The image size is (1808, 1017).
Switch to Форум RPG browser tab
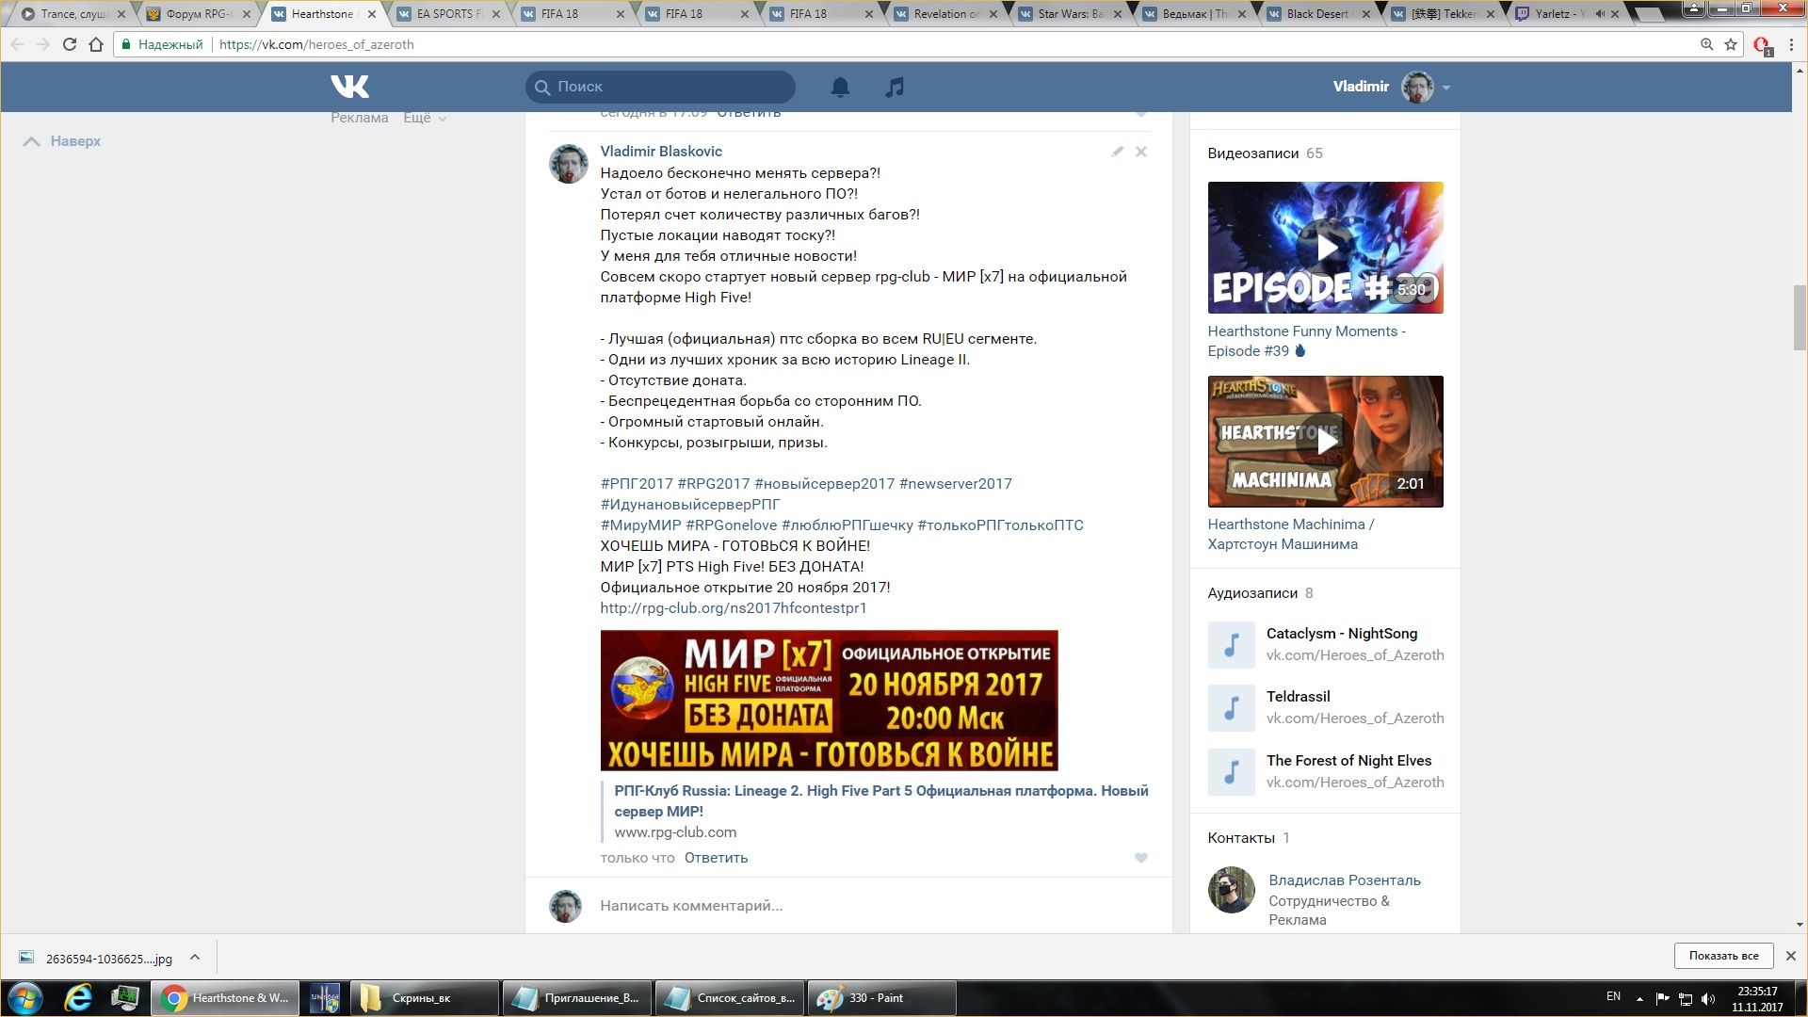pos(200,14)
